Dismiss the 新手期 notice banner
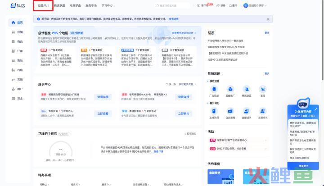Viewport: 324px width, 186px height. point(268,19)
